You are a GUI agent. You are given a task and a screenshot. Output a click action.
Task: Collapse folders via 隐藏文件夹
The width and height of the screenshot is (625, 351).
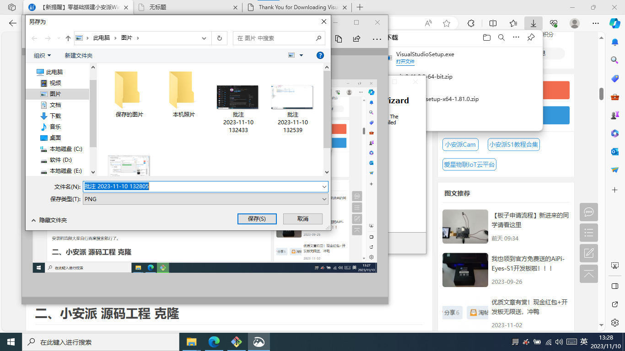(49, 220)
